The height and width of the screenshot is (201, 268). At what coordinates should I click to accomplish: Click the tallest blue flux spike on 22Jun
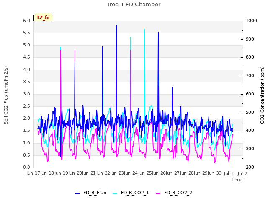[116, 26]
